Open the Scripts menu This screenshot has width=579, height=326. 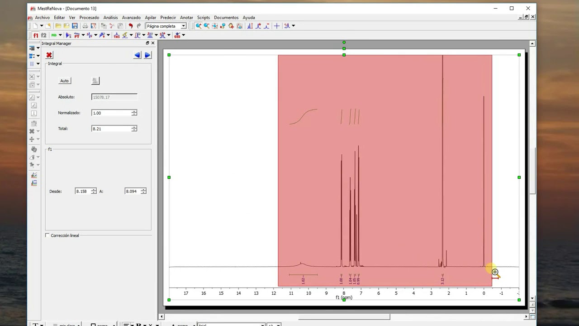tap(204, 18)
